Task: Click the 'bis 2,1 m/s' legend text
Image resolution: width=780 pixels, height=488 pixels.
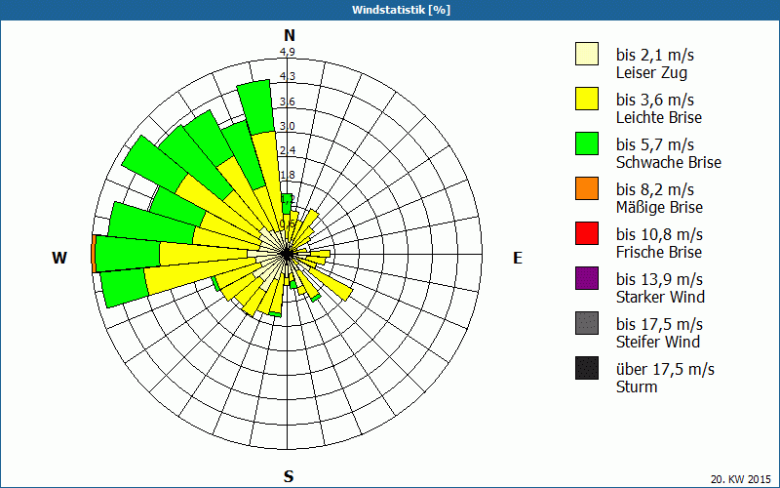Action: click(x=654, y=55)
